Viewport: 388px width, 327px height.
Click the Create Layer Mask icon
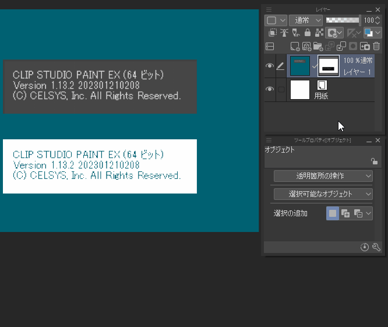[x=353, y=46]
